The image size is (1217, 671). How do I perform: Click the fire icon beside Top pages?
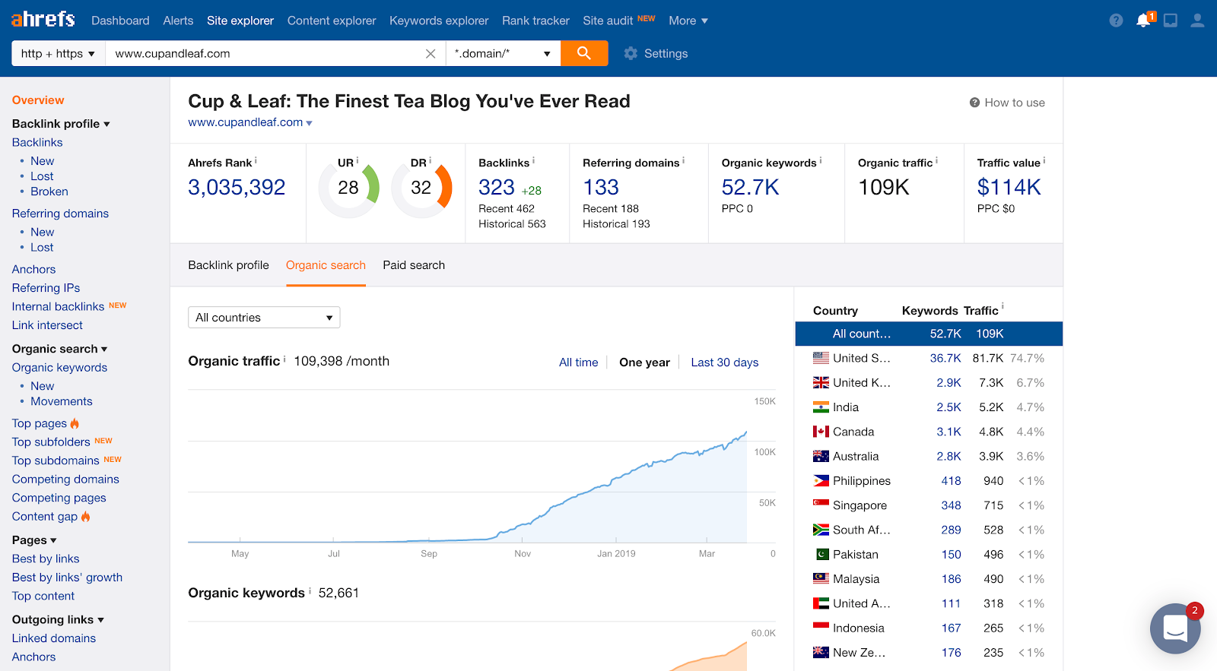coord(75,423)
